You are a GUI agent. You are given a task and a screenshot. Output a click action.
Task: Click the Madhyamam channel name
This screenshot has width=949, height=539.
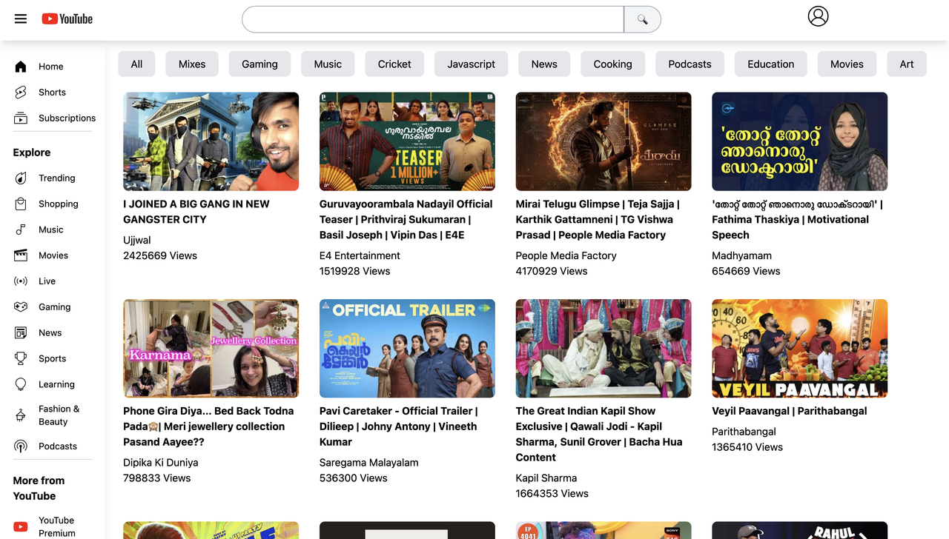[x=741, y=256]
